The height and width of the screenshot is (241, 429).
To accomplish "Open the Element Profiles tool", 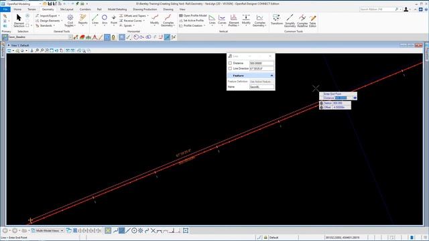I will tap(234, 21).
